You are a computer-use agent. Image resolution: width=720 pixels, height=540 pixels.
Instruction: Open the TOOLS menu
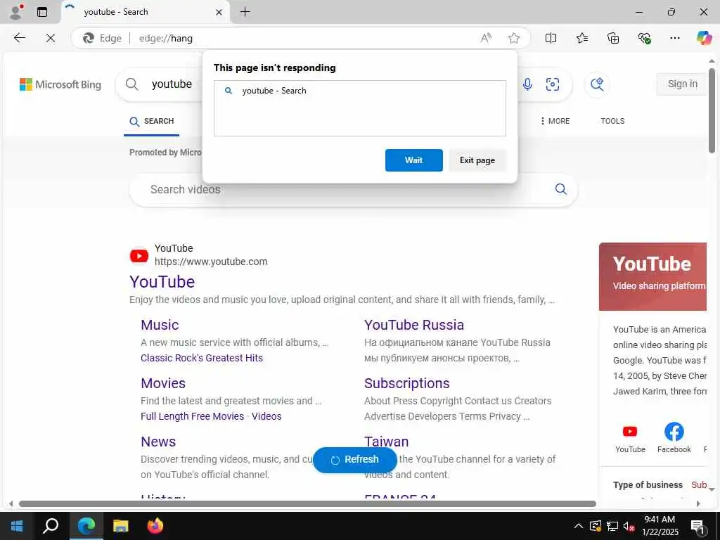(x=612, y=121)
